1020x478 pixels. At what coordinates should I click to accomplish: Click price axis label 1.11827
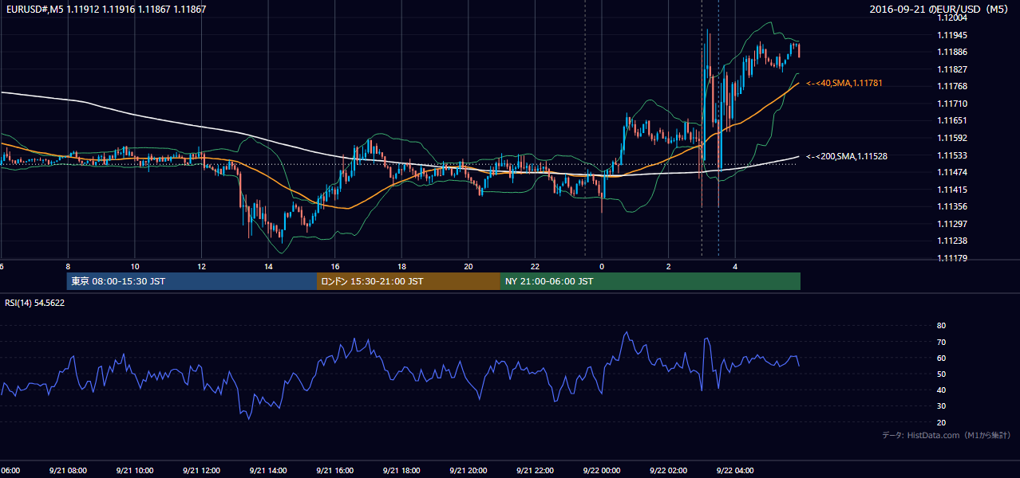pyautogui.click(x=954, y=69)
